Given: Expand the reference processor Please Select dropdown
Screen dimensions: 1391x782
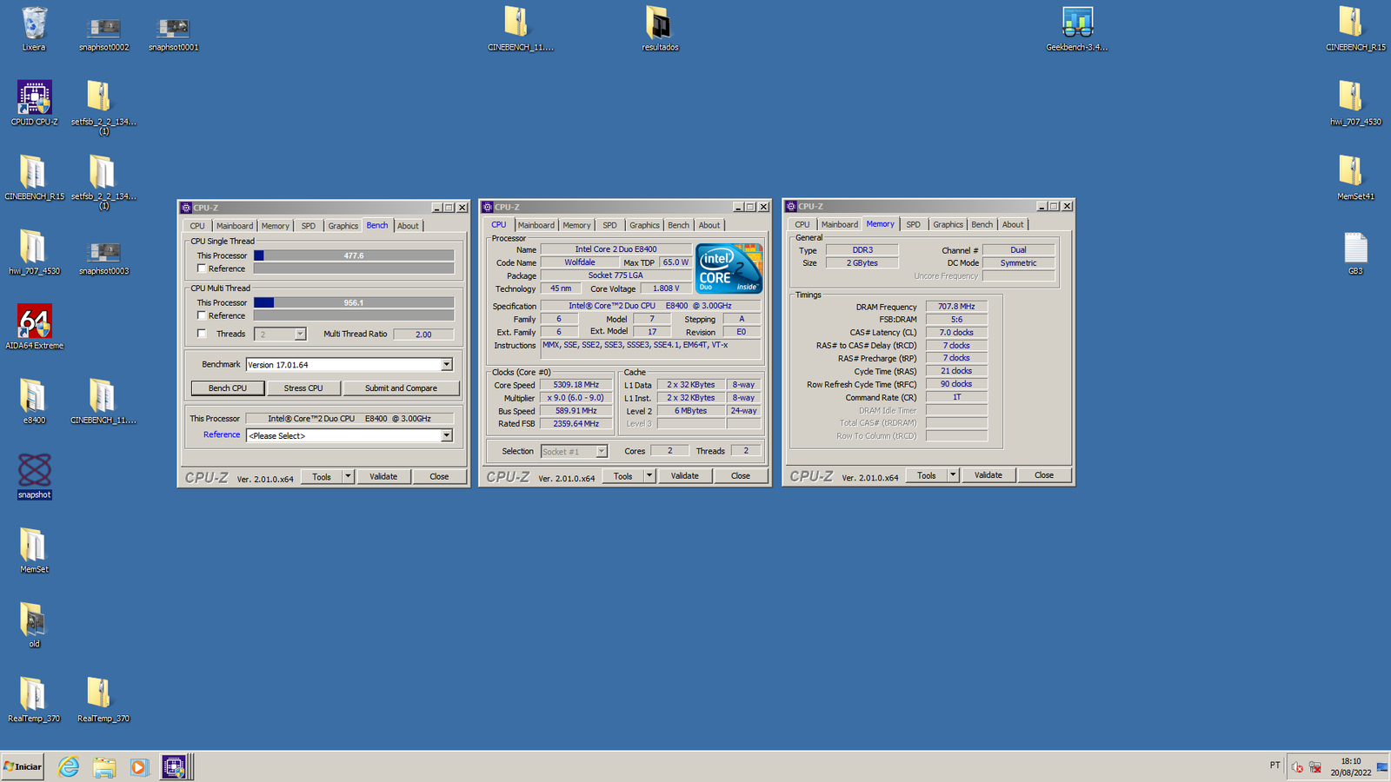Looking at the screenshot, I should click(446, 435).
